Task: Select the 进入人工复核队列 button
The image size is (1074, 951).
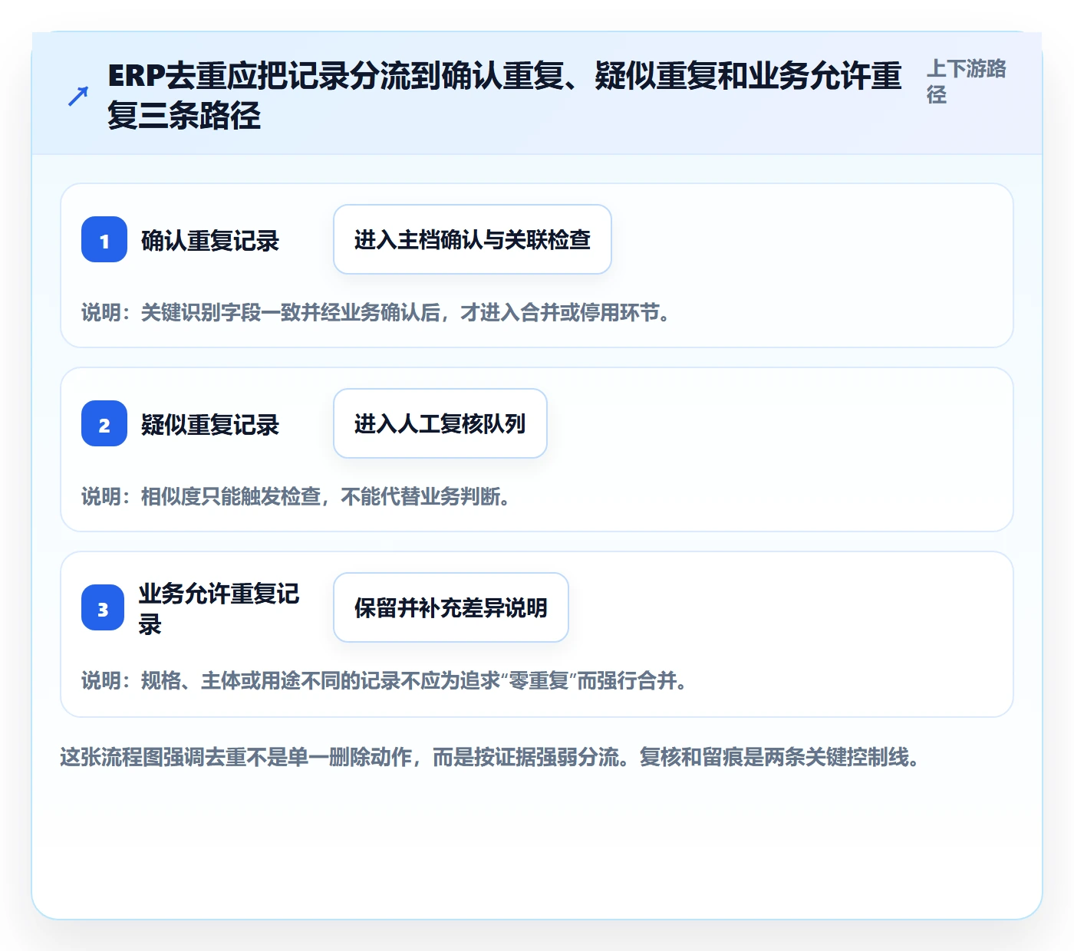Action: coord(440,423)
